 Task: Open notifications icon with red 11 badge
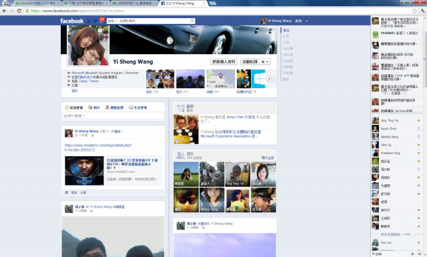[102, 20]
